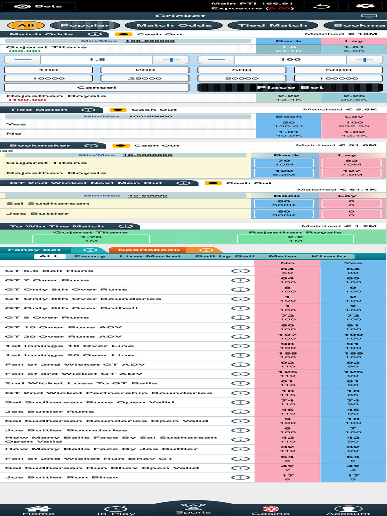Open Casino from the bottom navigation

coord(271,510)
